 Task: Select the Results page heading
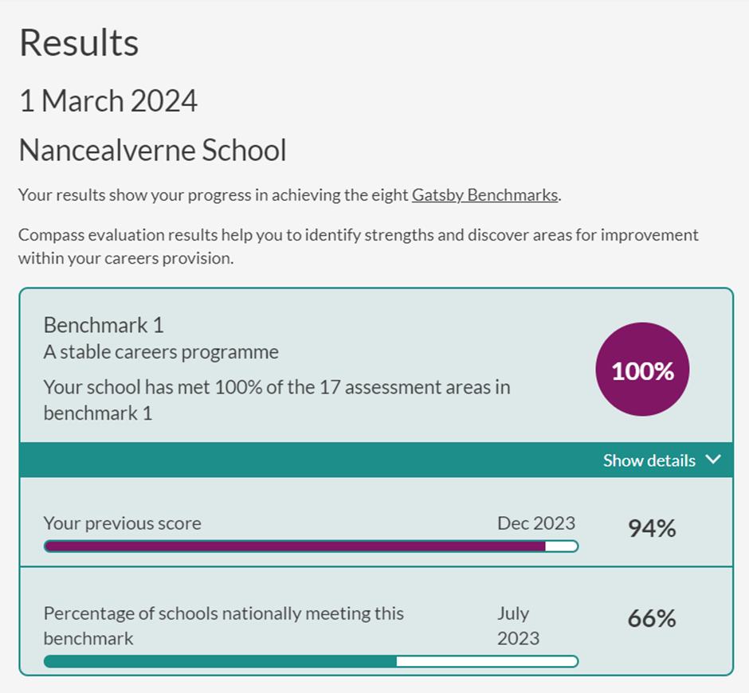click(79, 43)
